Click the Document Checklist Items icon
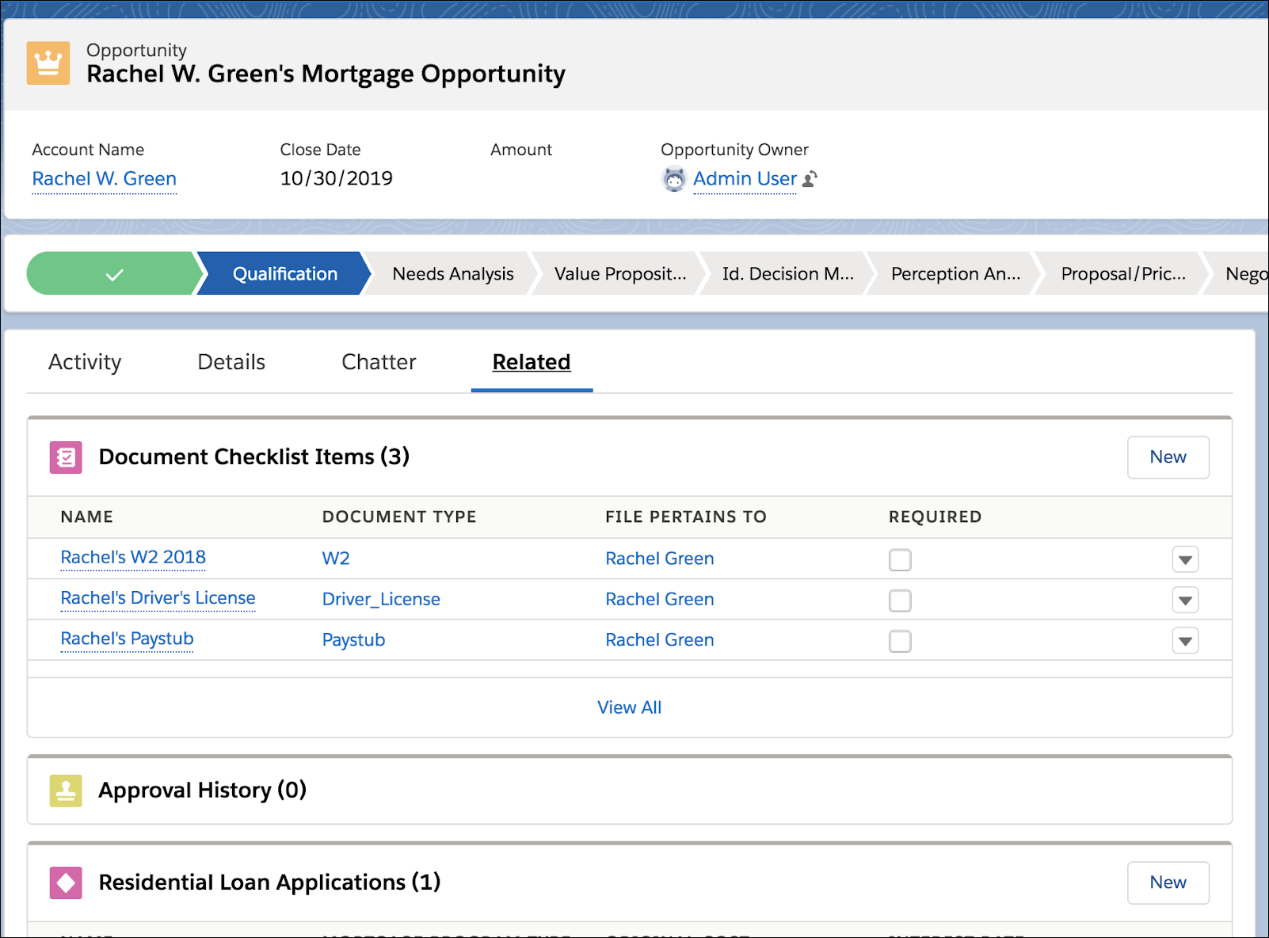The width and height of the screenshot is (1269, 938). (x=66, y=457)
